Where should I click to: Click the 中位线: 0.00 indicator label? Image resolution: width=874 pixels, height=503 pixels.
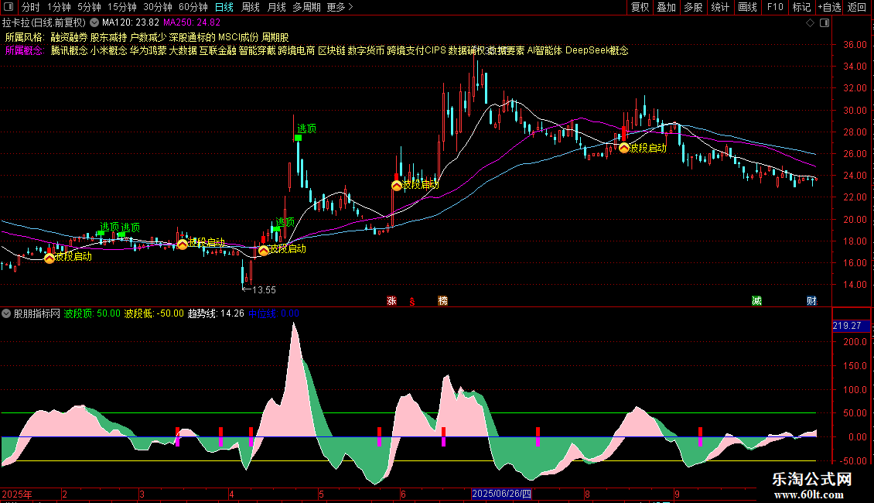click(x=274, y=313)
